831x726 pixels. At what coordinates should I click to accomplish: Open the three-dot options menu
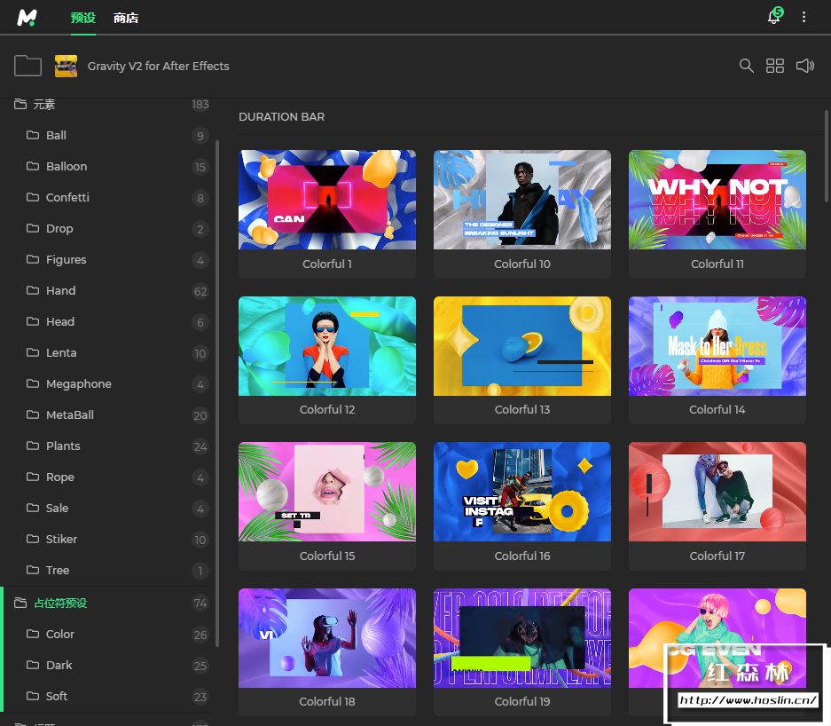804,17
